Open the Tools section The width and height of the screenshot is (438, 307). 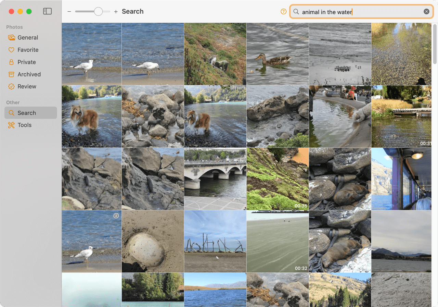[31, 125]
